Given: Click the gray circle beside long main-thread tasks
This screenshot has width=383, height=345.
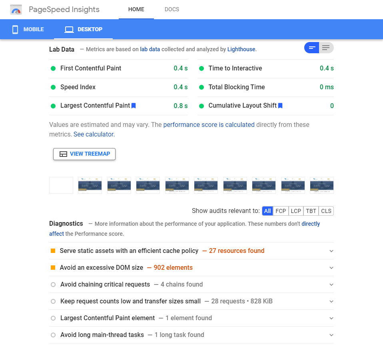Looking at the screenshot, I should pos(53,335).
